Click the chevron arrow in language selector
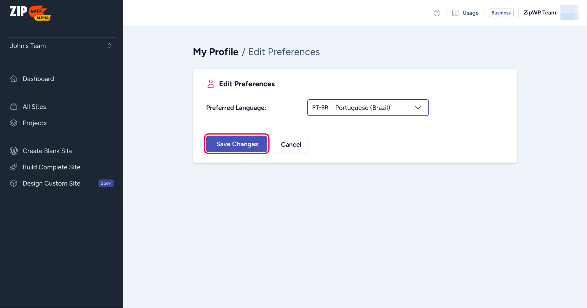587x308 pixels. coord(418,108)
